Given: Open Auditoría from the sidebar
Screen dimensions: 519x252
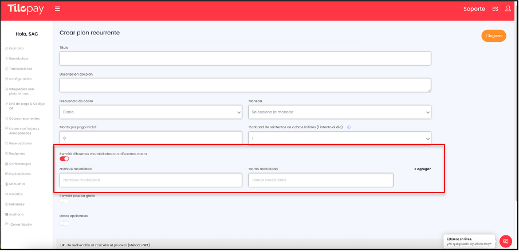Looking at the screenshot, I should (x=17, y=214).
